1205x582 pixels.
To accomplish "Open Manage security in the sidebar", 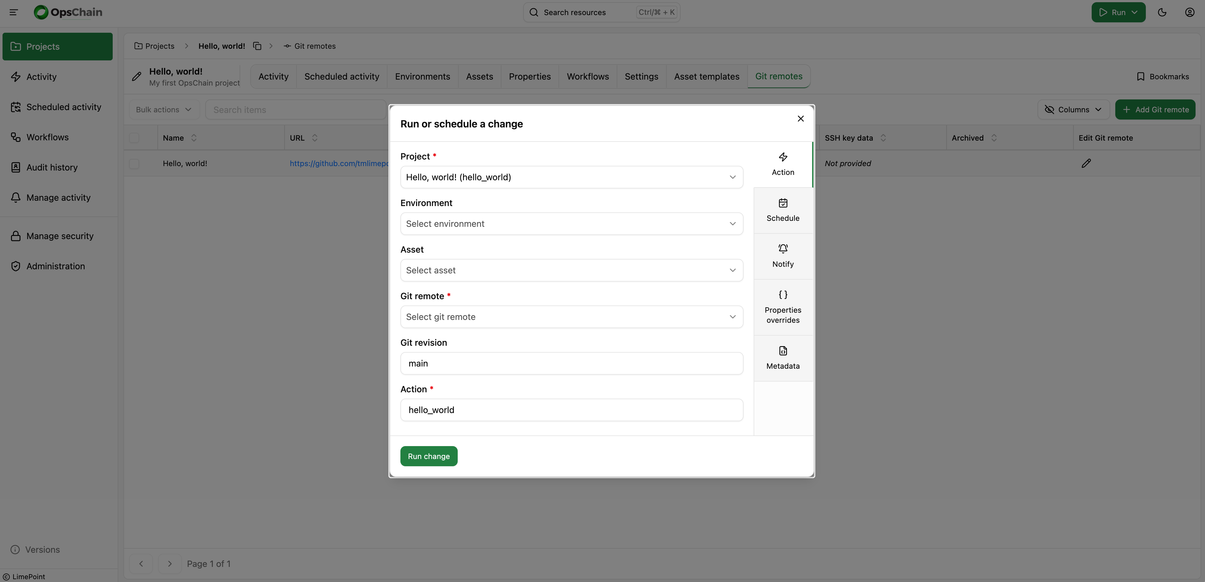I will 58,236.
